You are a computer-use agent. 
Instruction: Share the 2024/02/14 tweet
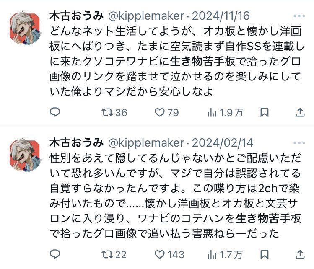[300, 254]
